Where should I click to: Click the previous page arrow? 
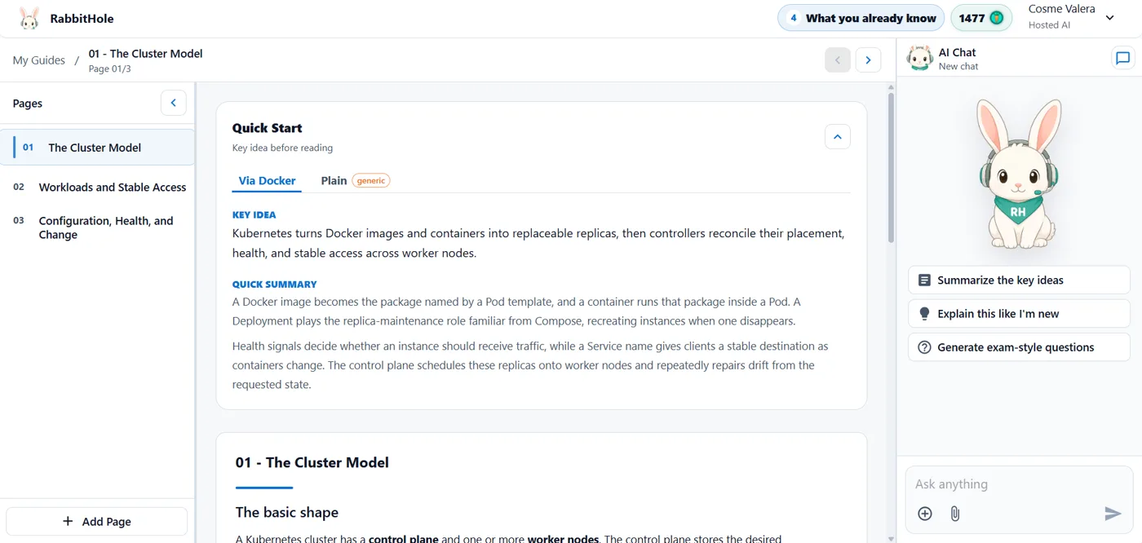coord(838,60)
